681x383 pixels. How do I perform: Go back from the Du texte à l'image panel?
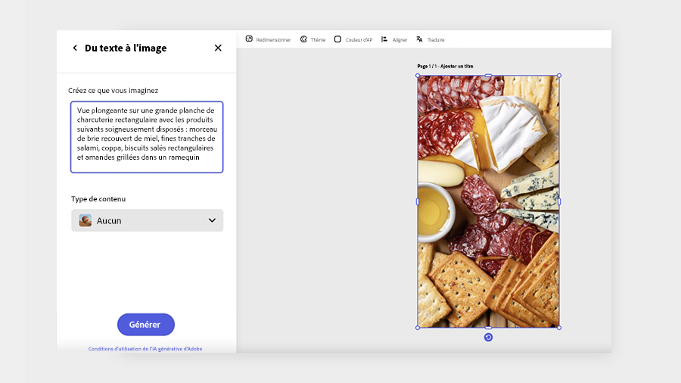(75, 48)
